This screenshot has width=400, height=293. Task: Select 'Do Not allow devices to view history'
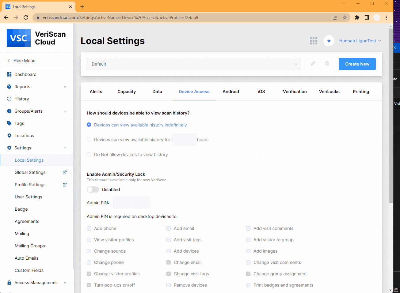(89, 154)
